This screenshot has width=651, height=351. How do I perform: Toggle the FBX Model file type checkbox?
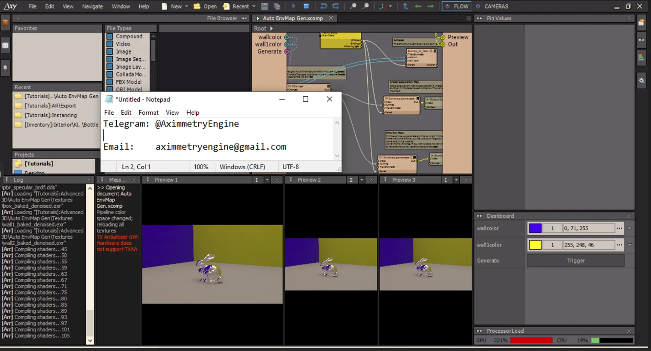(x=110, y=82)
